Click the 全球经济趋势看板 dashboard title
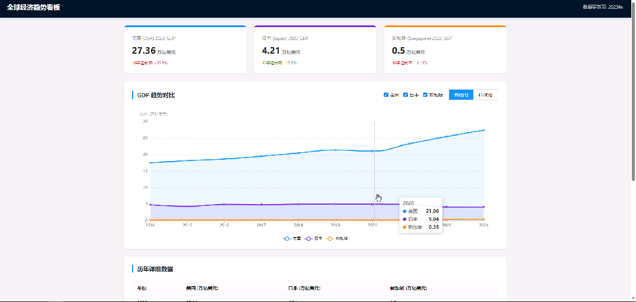This screenshot has width=636, height=302. 34,8
